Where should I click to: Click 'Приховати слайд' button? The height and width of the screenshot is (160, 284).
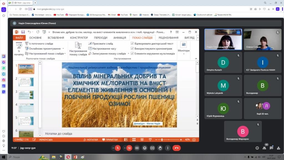pyautogui.click(x=100, y=44)
